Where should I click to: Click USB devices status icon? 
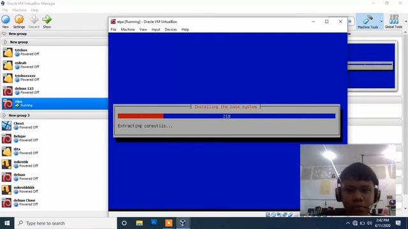pyautogui.click(x=291, y=214)
